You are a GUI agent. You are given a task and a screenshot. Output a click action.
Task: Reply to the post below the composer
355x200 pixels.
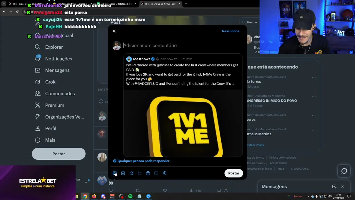[111, 191]
